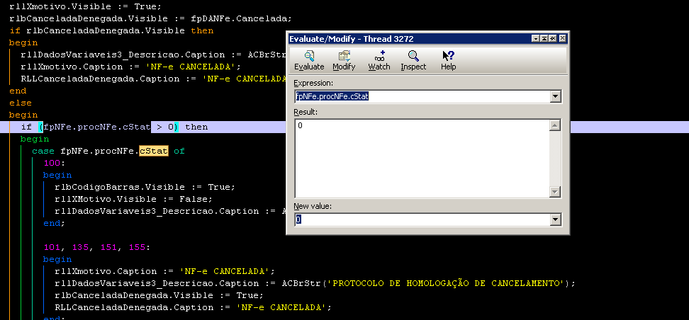Click the orange 'end' keyword before else
689x320 pixels.
pos(18,91)
